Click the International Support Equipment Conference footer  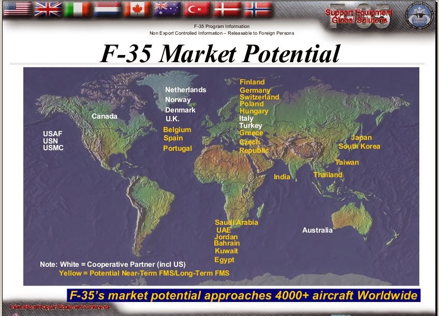point(61,308)
